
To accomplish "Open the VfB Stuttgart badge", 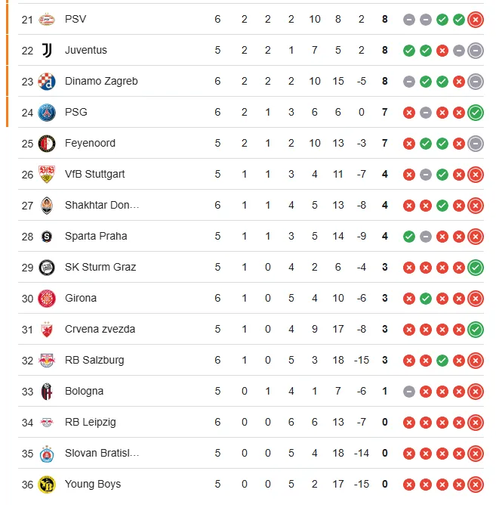I will (x=47, y=174).
